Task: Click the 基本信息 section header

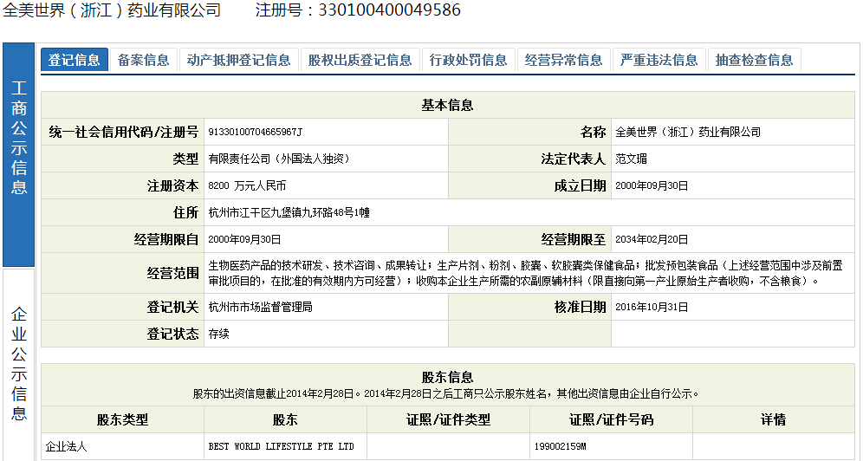Action: point(447,105)
